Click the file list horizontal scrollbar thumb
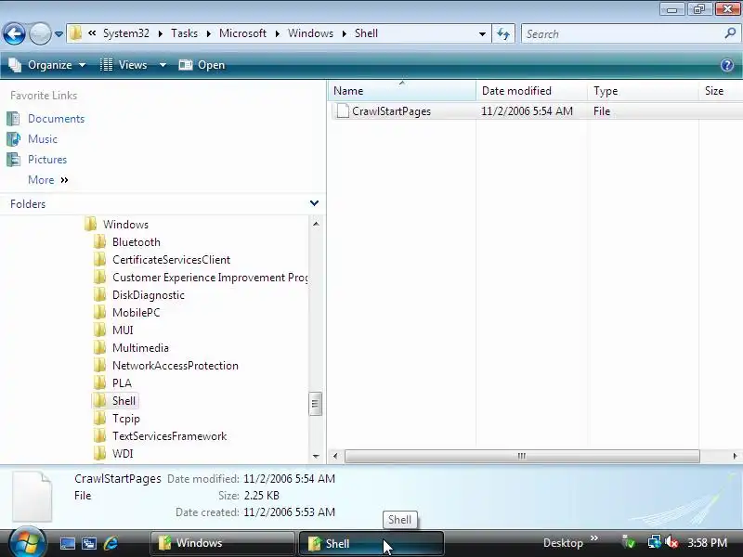This screenshot has width=743, height=557. (522, 456)
